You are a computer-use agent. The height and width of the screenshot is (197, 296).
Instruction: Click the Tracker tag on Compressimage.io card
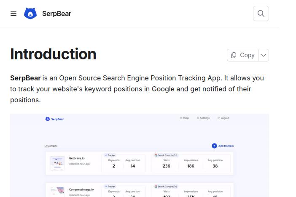110,186
